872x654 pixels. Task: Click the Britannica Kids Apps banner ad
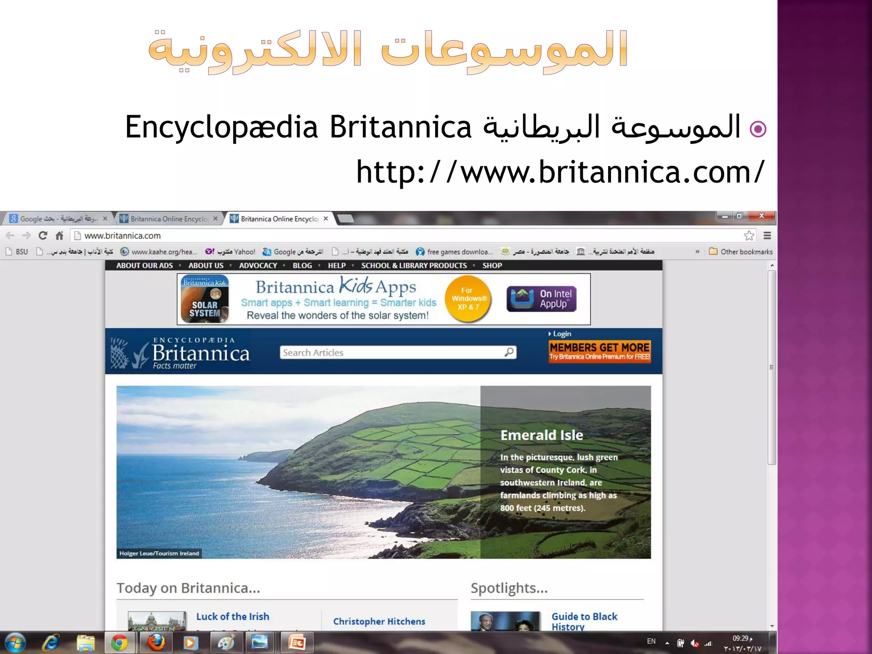[384, 299]
